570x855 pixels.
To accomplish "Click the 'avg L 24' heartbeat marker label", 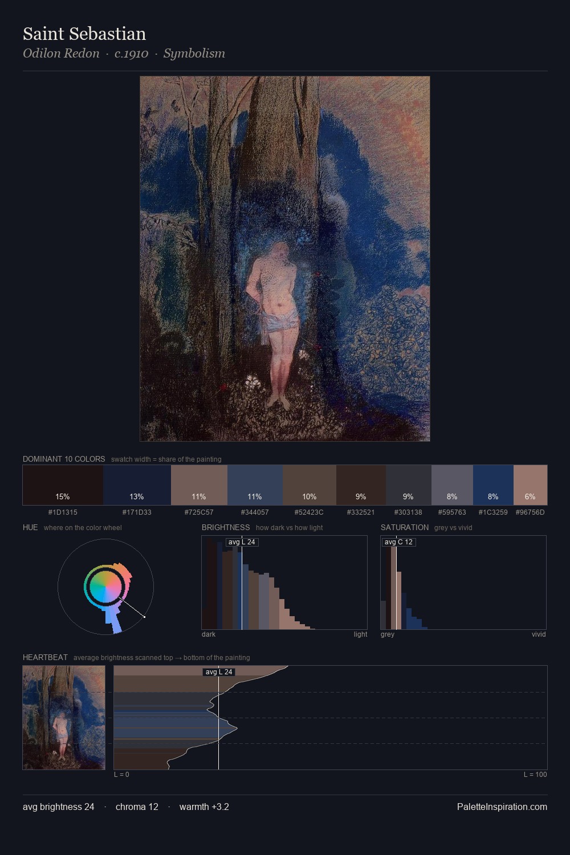I will coord(219,672).
